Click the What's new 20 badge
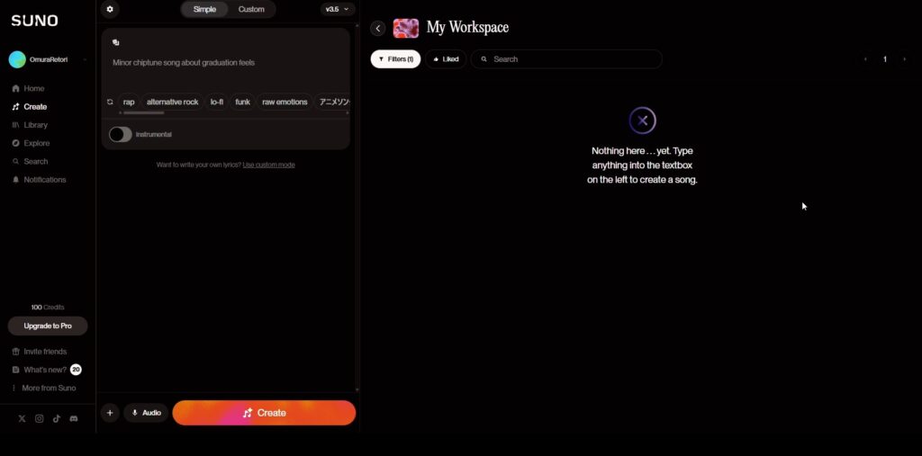The width and height of the screenshot is (922, 456). tap(76, 371)
